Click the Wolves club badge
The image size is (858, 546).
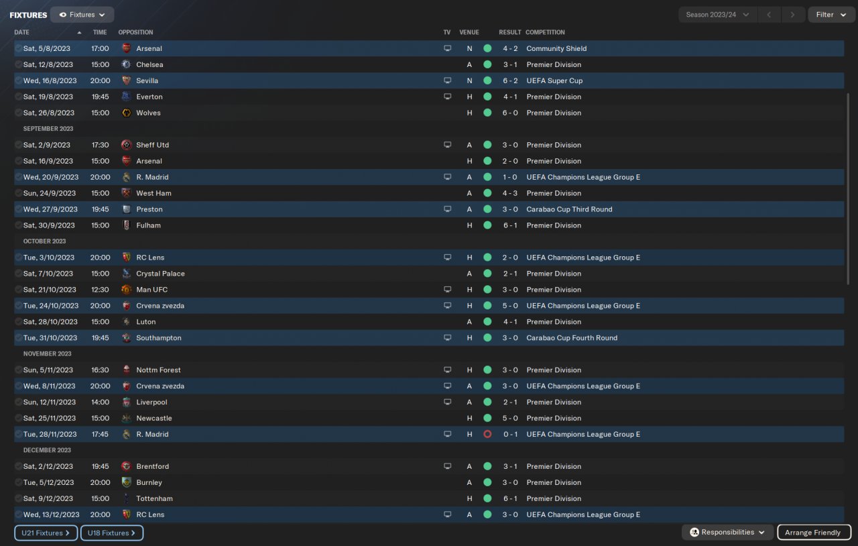pos(126,113)
